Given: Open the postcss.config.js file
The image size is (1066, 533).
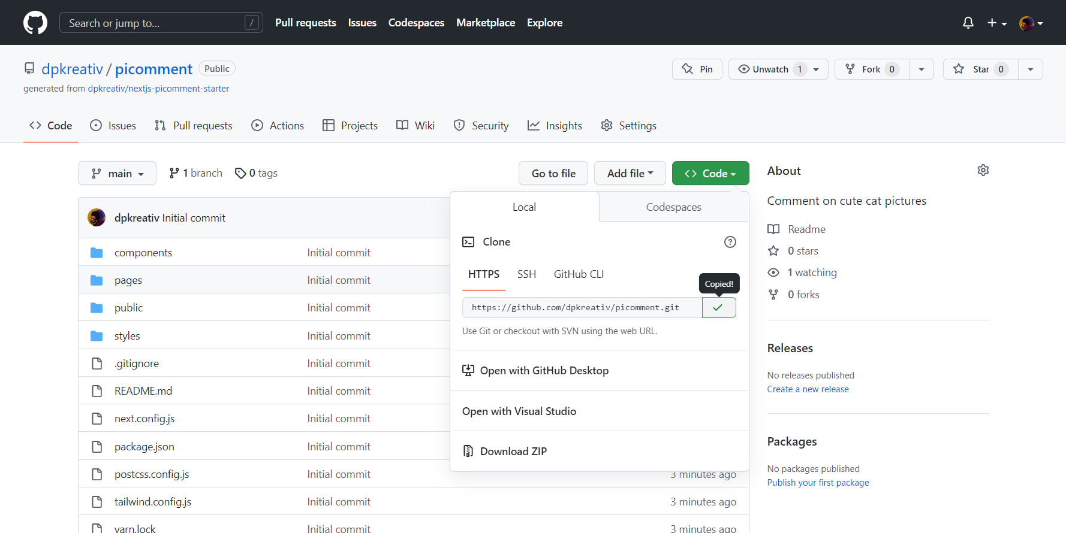Looking at the screenshot, I should [x=152, y=474].
